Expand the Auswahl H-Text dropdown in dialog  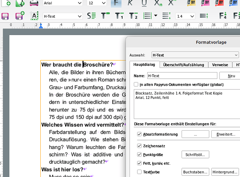pos(236,55)
